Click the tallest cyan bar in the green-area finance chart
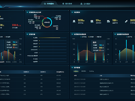Screen dimensions: 135x101 [x=126, y=50]
